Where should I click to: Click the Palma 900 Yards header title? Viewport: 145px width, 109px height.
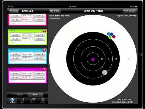[93, 11]
